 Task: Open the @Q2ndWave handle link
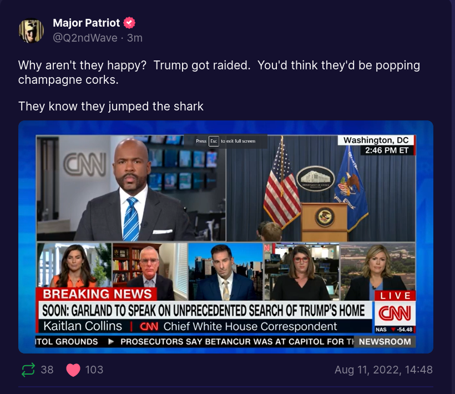[x=85, y=38]
